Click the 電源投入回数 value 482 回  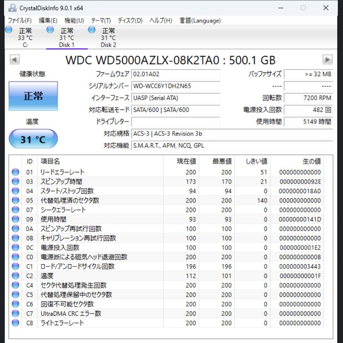[x=308, y=110]
